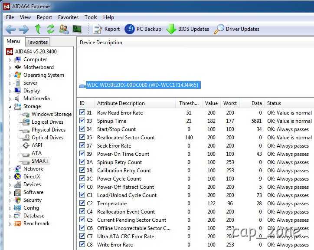Toggle the 04 Start/Stop Count checkbox
Viewport: 314px width, 250px height.
tap(82, 129)
